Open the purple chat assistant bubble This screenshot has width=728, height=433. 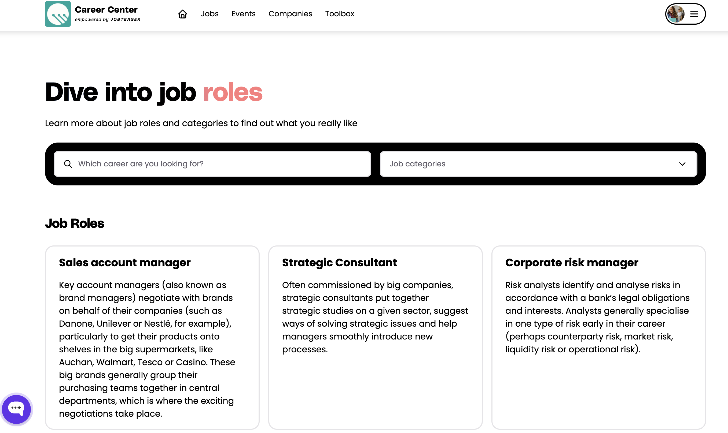click(x=16, y=409)
